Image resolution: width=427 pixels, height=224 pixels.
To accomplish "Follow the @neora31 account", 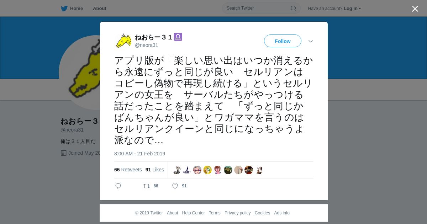I will (283, 41).
